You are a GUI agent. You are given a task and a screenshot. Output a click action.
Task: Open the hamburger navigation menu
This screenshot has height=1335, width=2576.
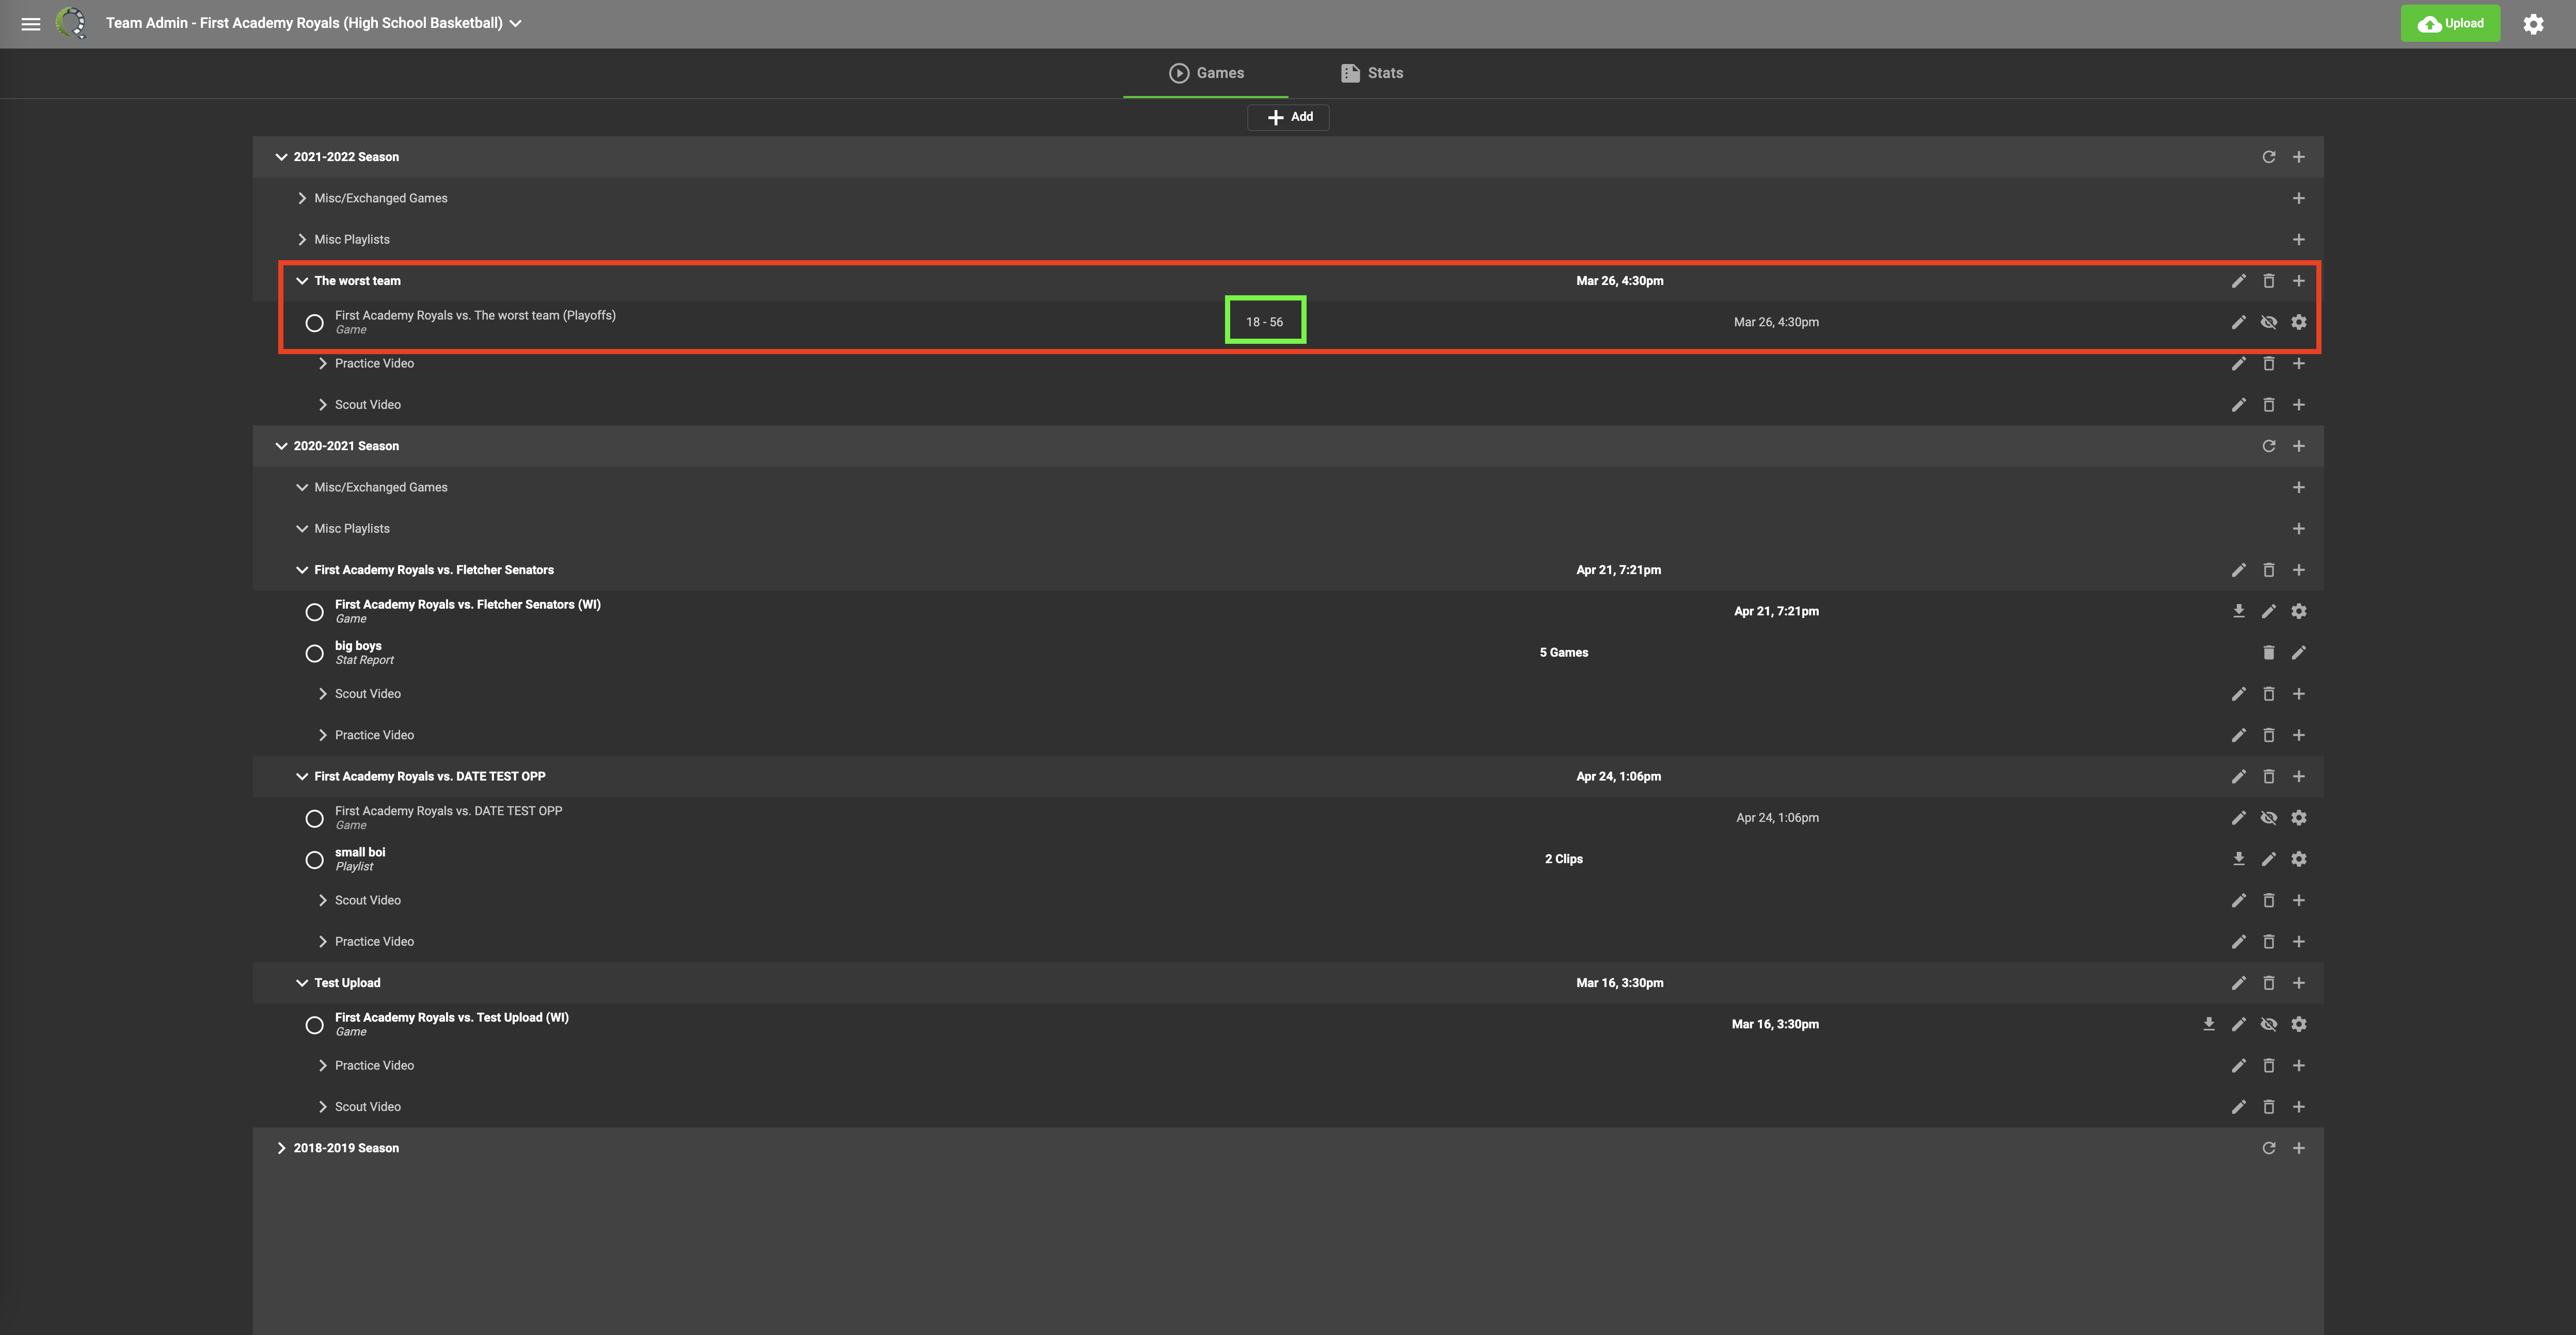point(31,24)
